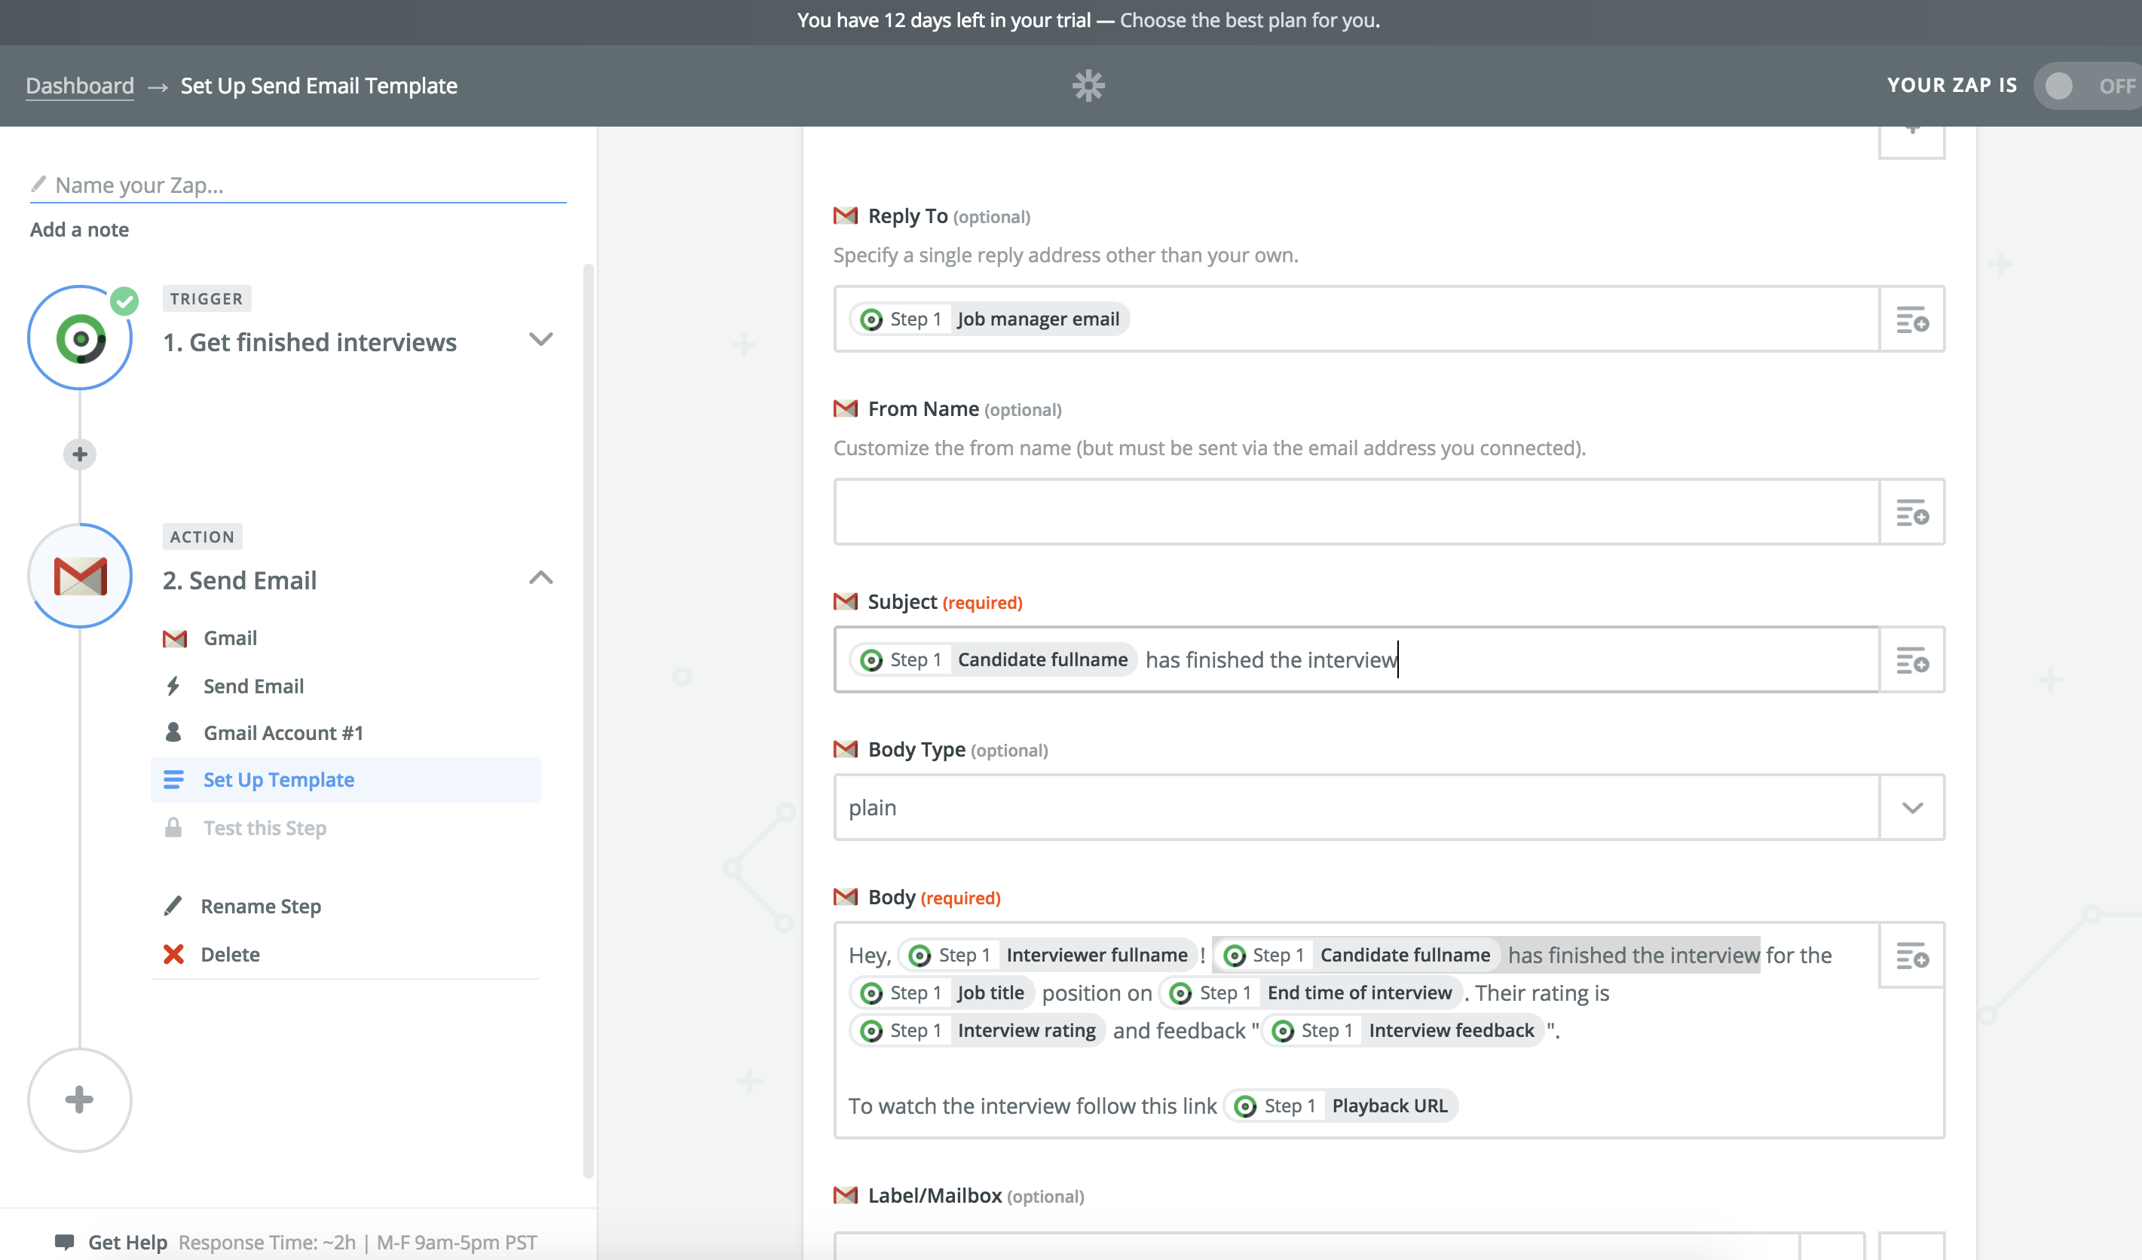Viewport: 2142px width, 1260px height.
Task: Click the trigger step circular icon
Action: (x=80, y=339)
